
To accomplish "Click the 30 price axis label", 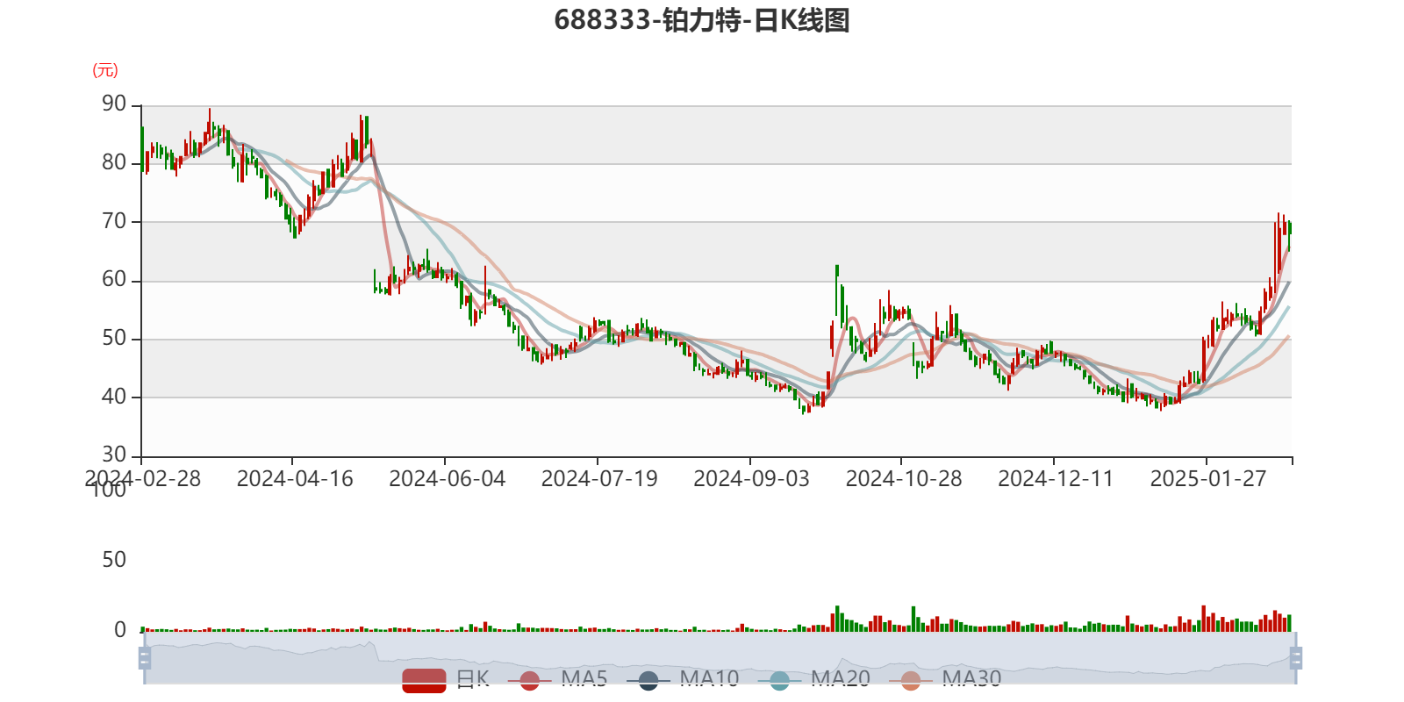I will [x=114, y=455].
